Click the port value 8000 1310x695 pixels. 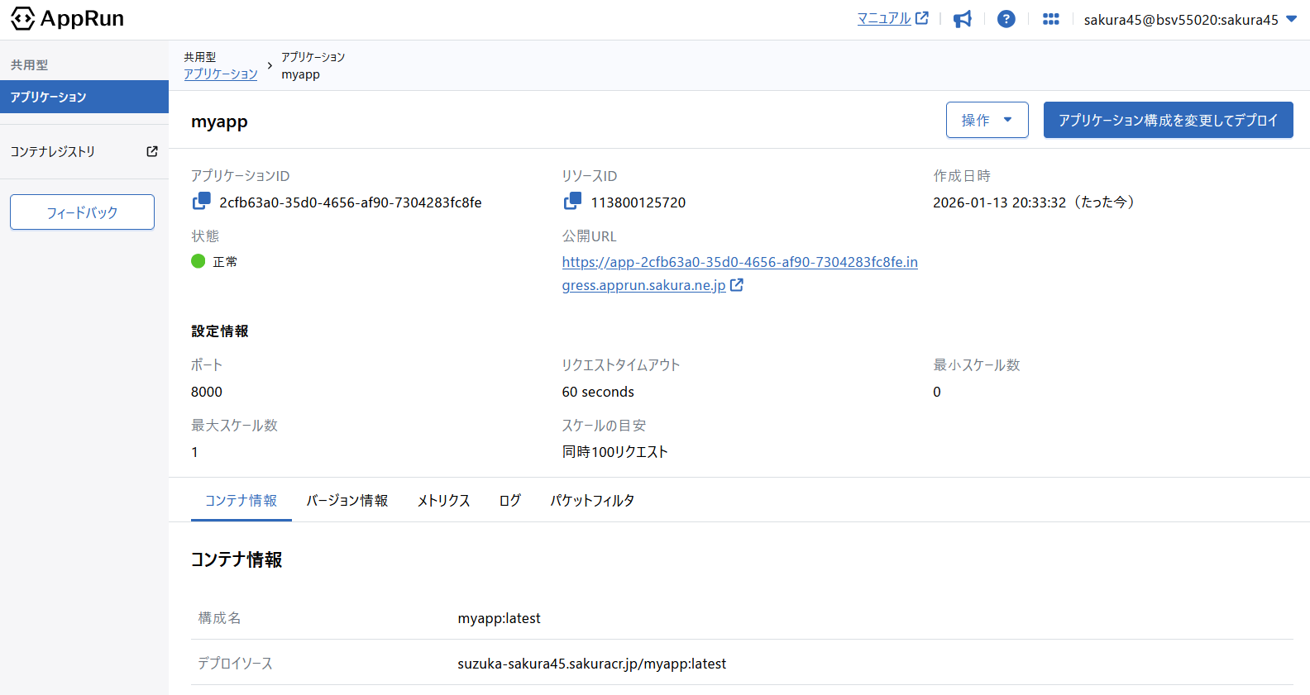point(207,392)
